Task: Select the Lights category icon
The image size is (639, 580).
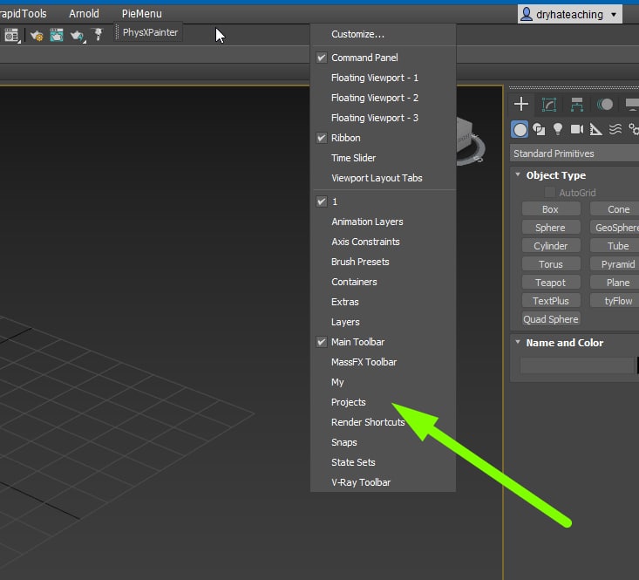Action: tap(558, 130)
